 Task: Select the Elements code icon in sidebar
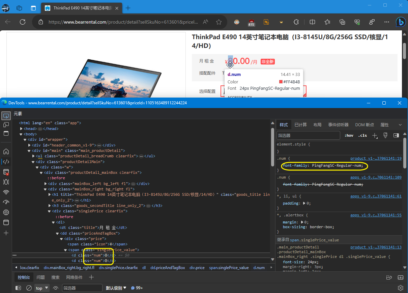click(6, 162)
